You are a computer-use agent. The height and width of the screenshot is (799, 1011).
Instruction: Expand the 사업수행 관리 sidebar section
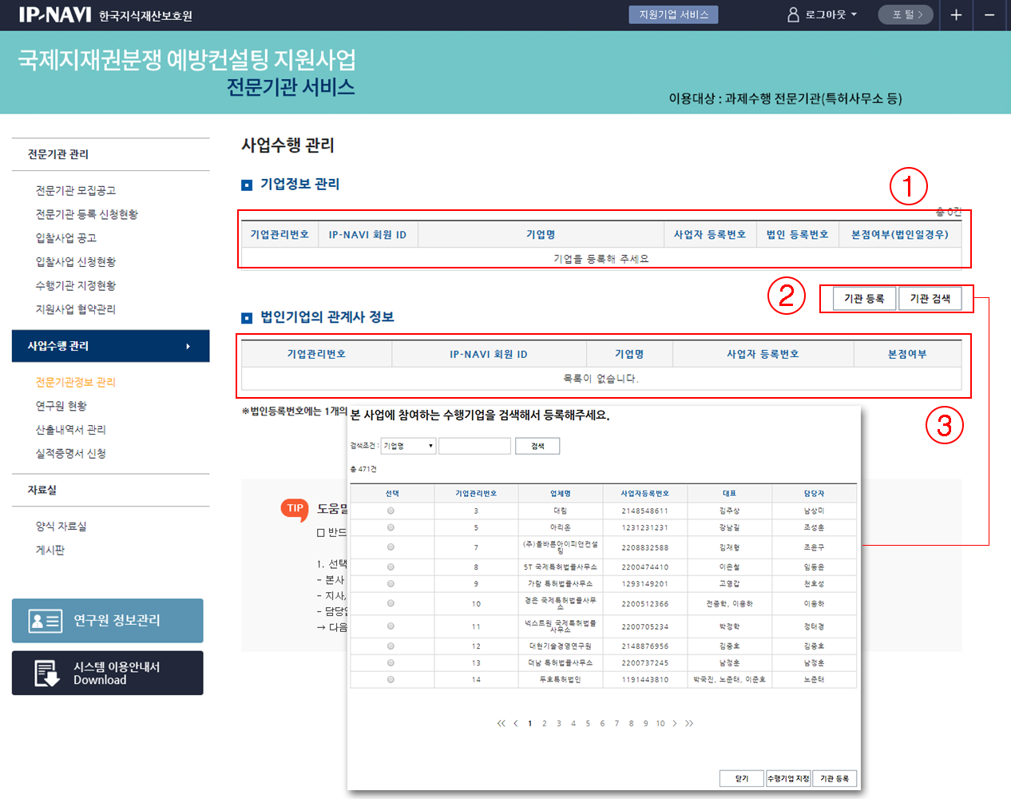[x=110, y=346]
